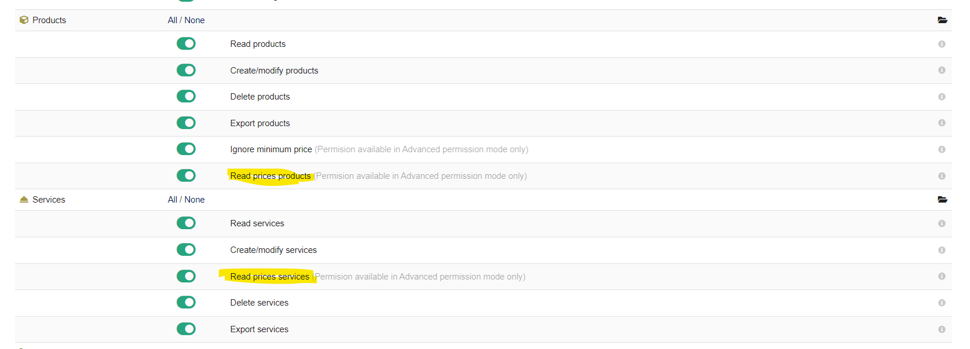Disable the highlighted Read prices services toggle

click(186, 276)
